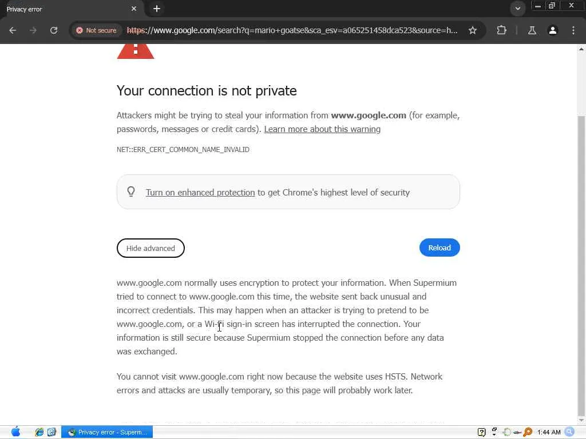Open the Apple logo start menu
586x439 pixels.
pos(15,432)
